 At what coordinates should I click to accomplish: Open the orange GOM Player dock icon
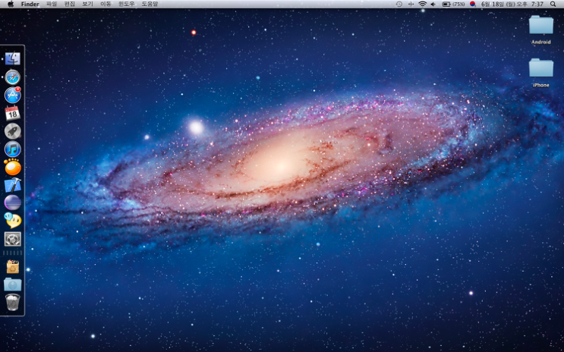coord(13,167)
